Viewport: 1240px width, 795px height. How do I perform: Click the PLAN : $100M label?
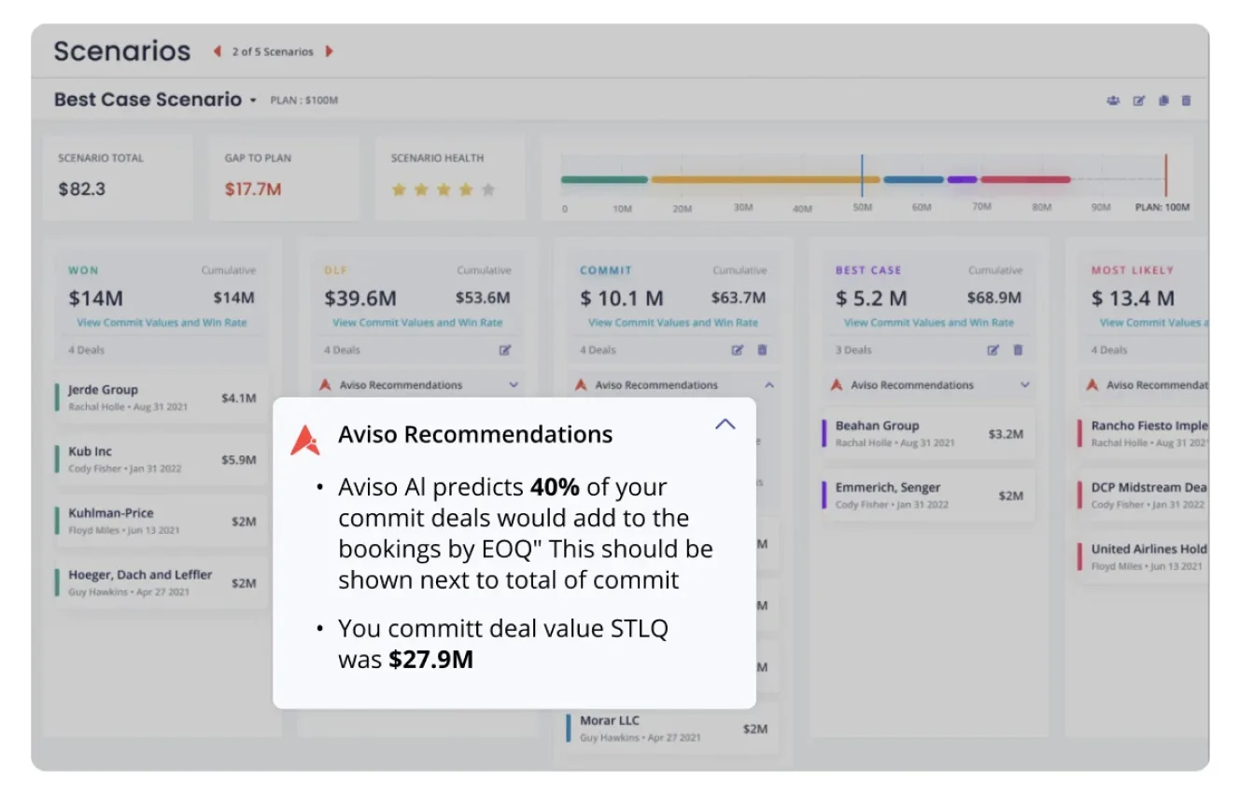click(x=304, y=101)
